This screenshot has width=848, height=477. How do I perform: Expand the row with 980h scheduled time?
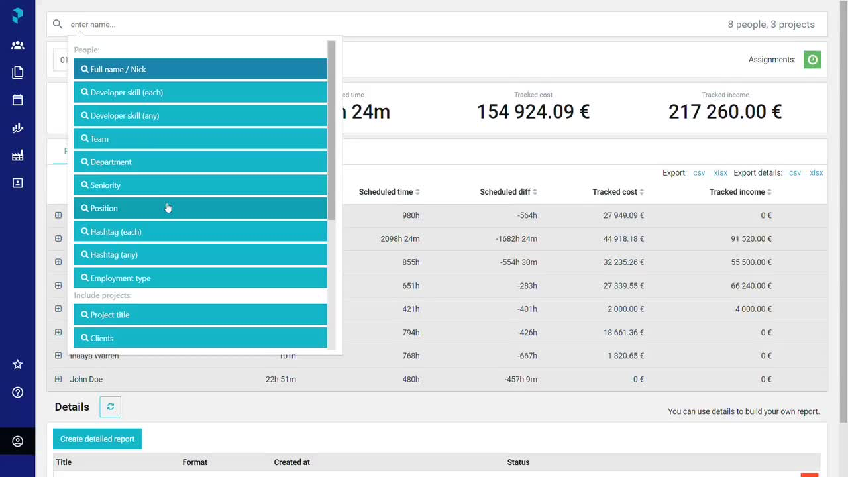58,215
